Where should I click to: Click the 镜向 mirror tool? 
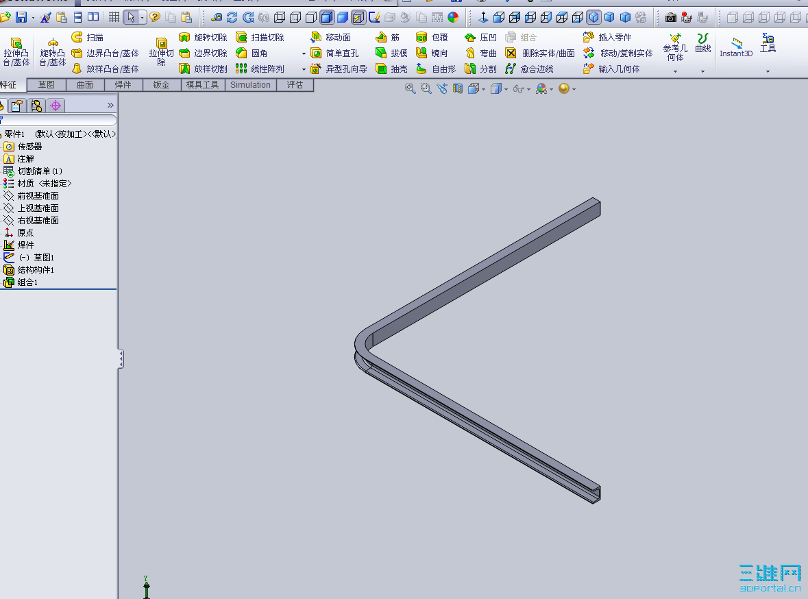pos(432,53)
